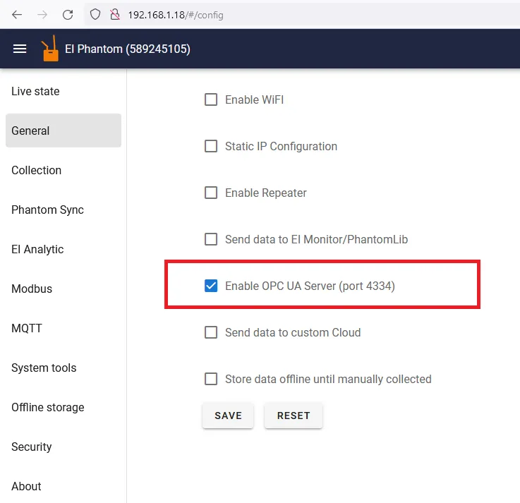Select General in the sidebar
The height and width of the screenshot is (503, 520).
64,131
